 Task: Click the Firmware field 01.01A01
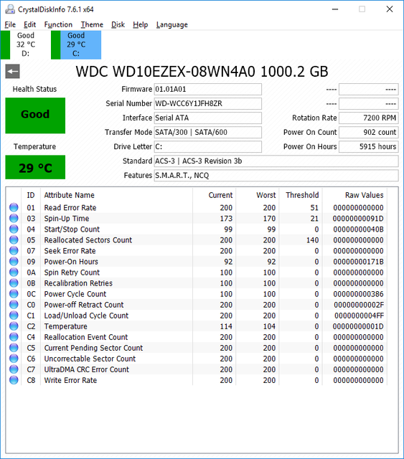click(207, 89)
